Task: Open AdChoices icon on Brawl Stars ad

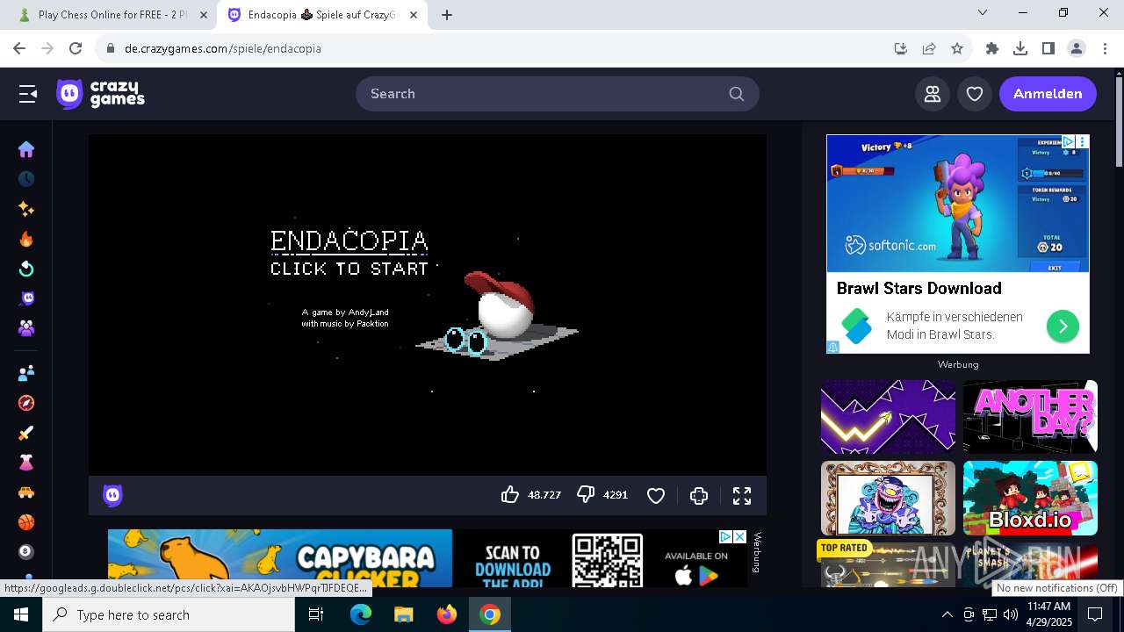Action: [1069, 141]
